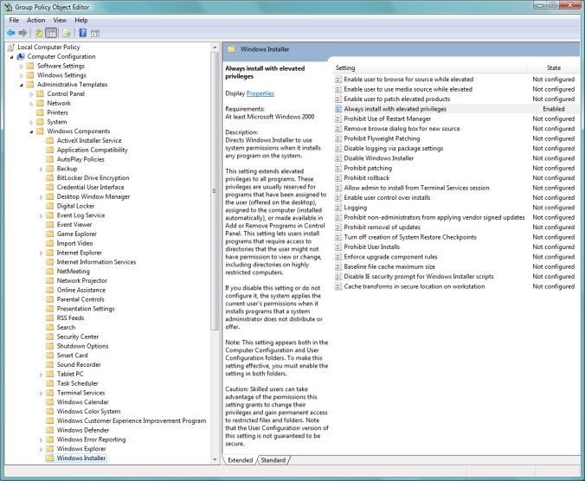Select Windows Calendar in the tree
585x481 pixels.
82,402
